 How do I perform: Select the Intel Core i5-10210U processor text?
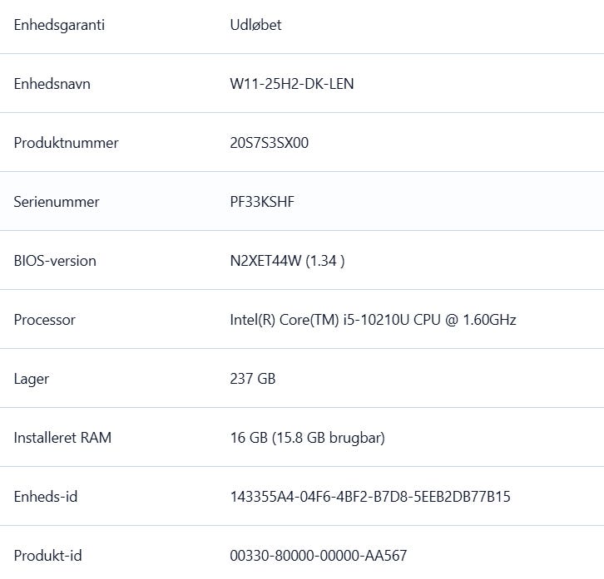tap(373, 320)
